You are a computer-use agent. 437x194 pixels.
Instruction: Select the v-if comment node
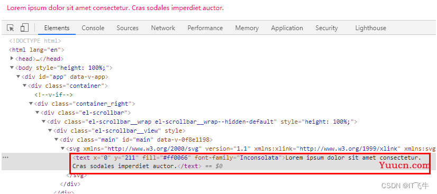[53, 95]
